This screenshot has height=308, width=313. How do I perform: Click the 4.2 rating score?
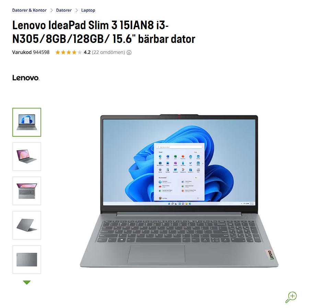[87, 52]
